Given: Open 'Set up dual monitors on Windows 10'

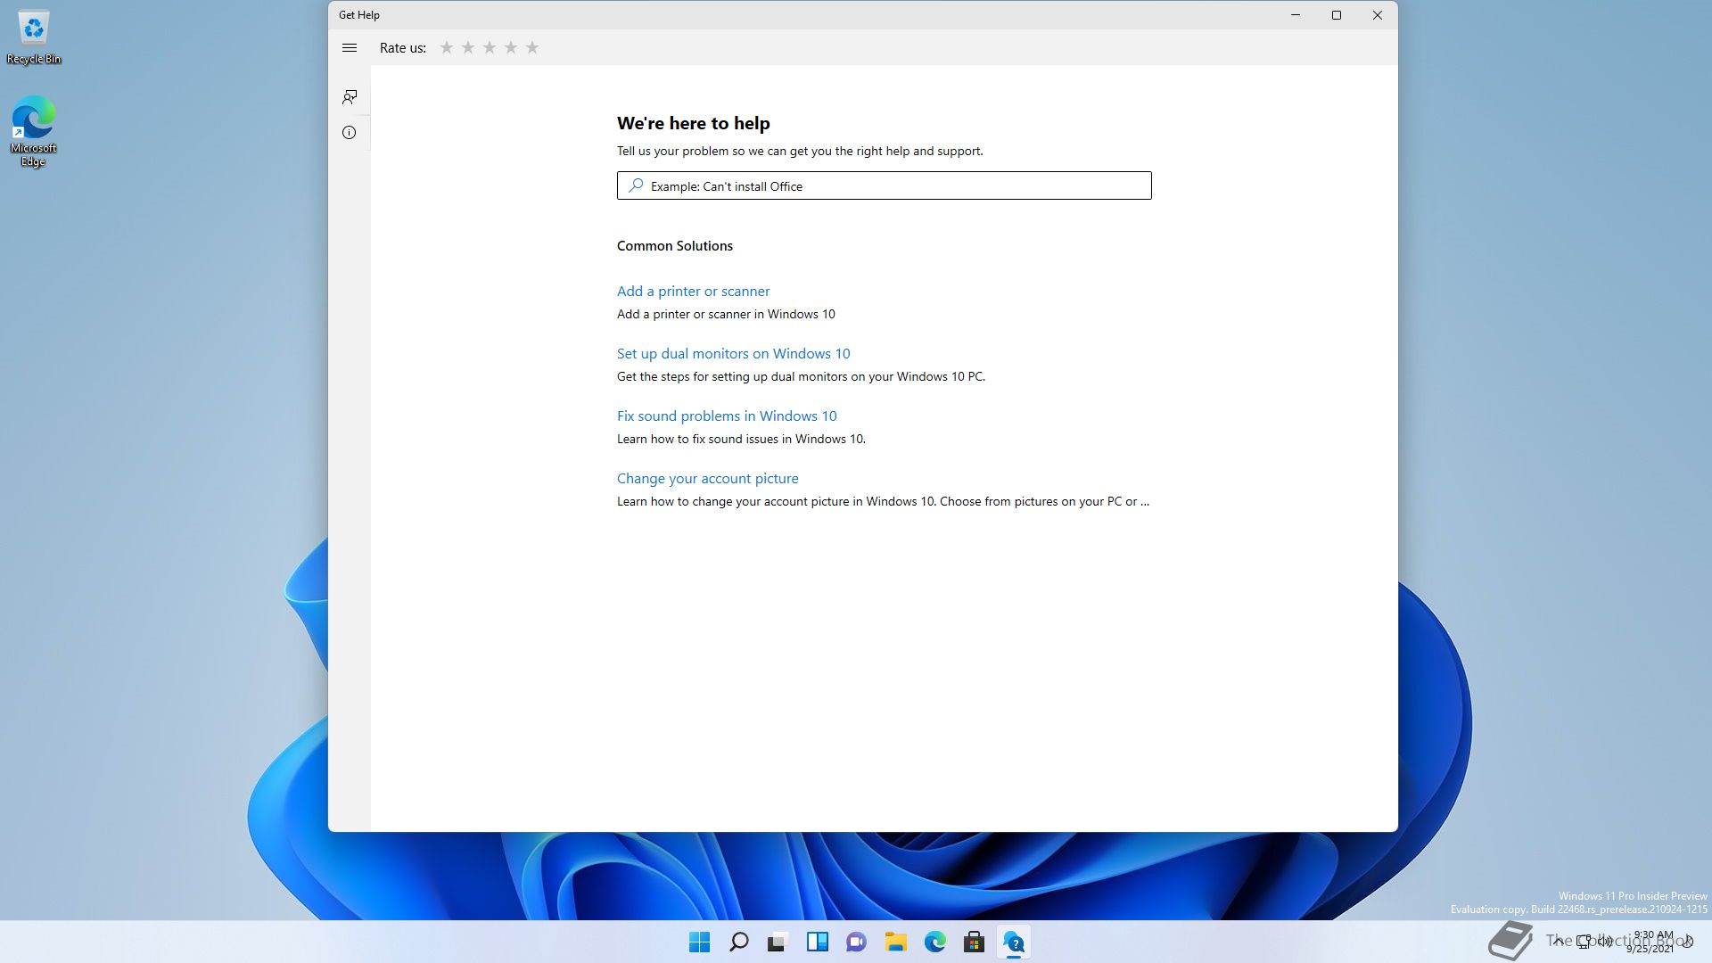Looking at the screenshot, I should coord(733,354).
